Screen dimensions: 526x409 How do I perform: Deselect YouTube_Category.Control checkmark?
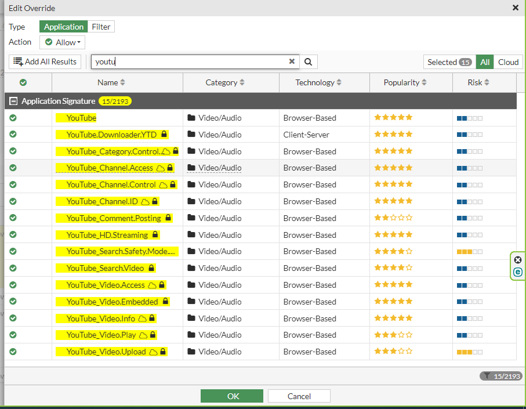click(x=13, y=151)
